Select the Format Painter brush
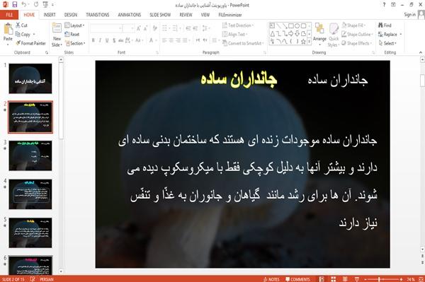Viewport: 425px width, 282px height. 18,43
